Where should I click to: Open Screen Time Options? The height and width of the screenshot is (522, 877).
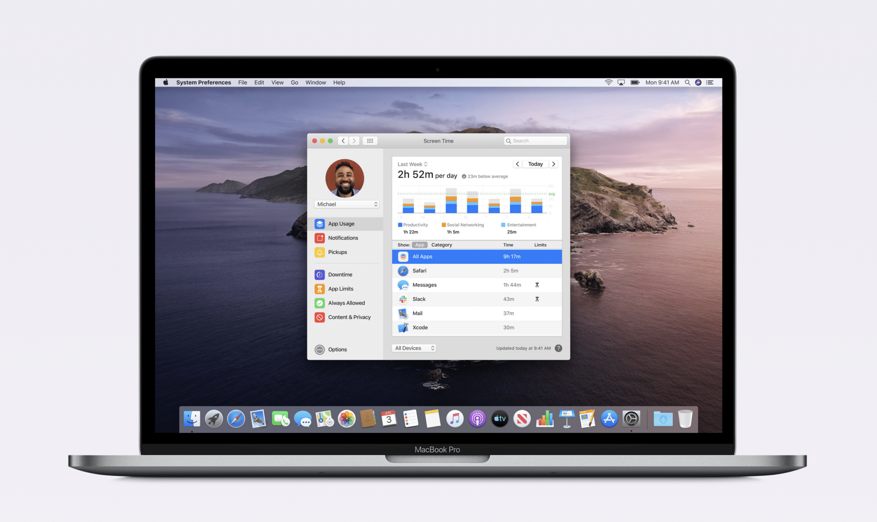(331, 350)
